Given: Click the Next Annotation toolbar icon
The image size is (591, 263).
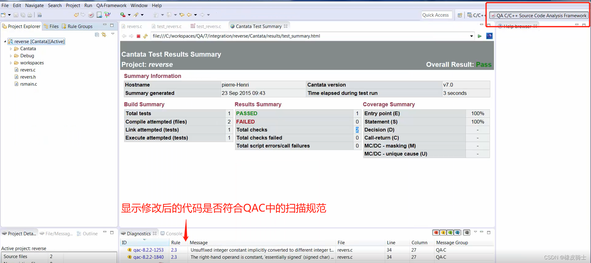Looking at the screenshot, I should pyautogui.click(x=156, y=15).
